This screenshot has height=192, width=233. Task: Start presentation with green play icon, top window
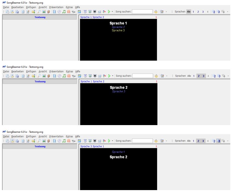109,11
